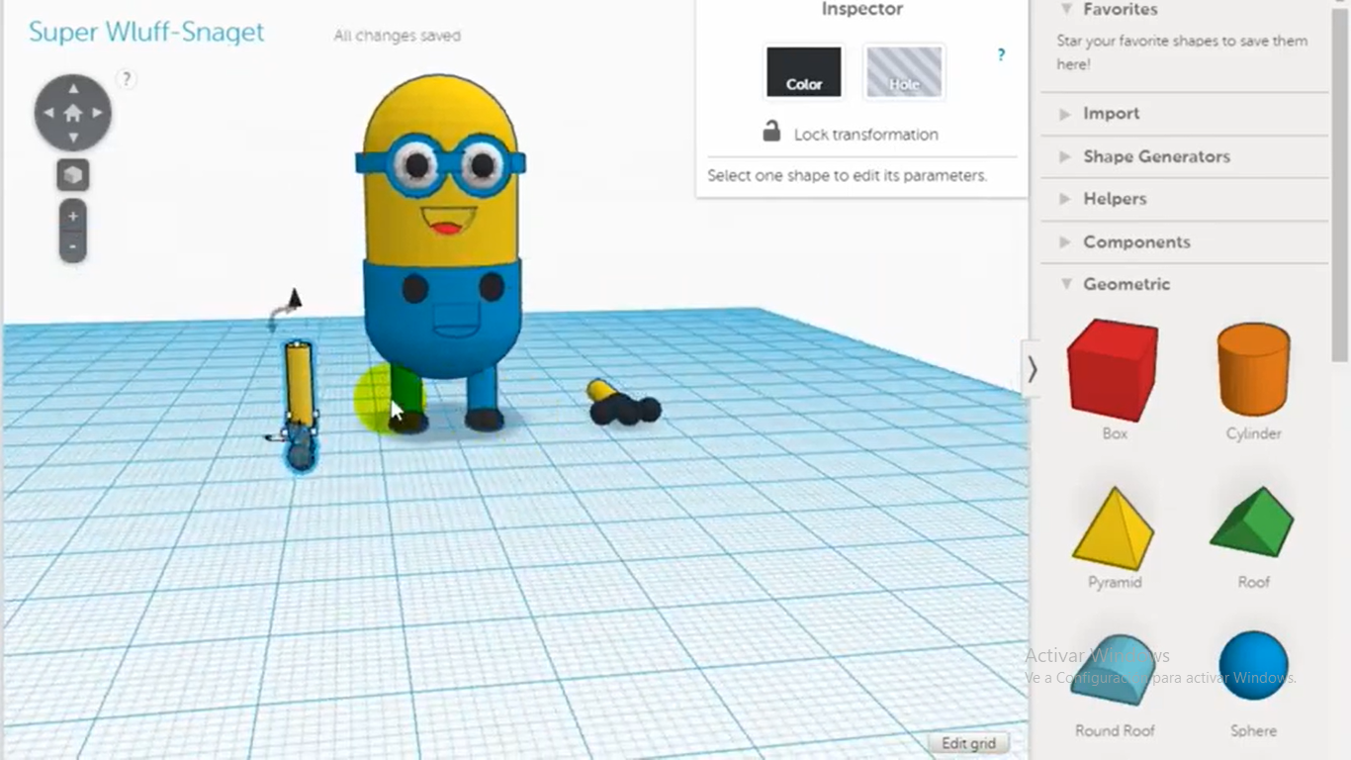Click the home view button in navigation wheel

coord(73,113)
